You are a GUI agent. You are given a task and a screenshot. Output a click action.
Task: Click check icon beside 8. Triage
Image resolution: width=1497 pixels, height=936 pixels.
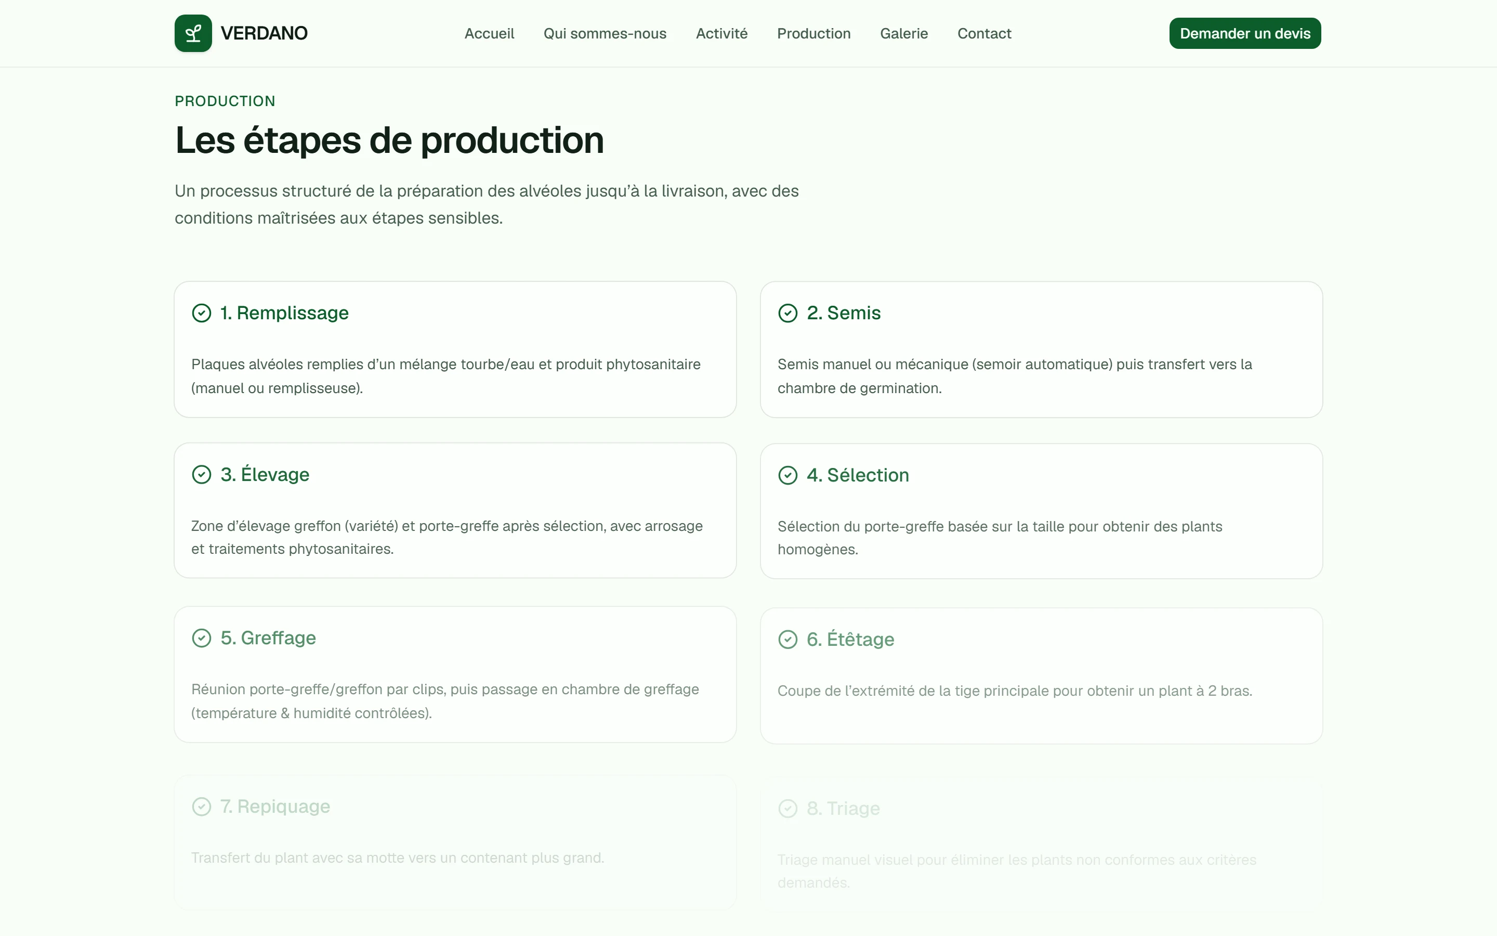787,809
